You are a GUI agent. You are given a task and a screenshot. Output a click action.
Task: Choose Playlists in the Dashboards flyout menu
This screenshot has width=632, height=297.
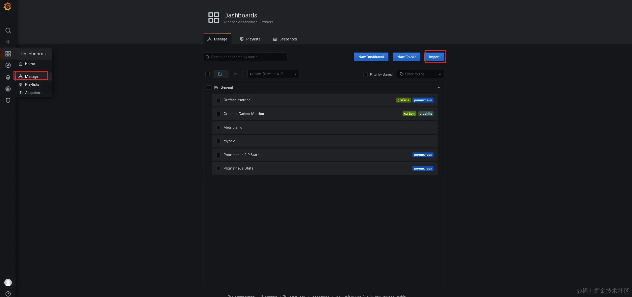pyautogui.click(x=32, y=85)
